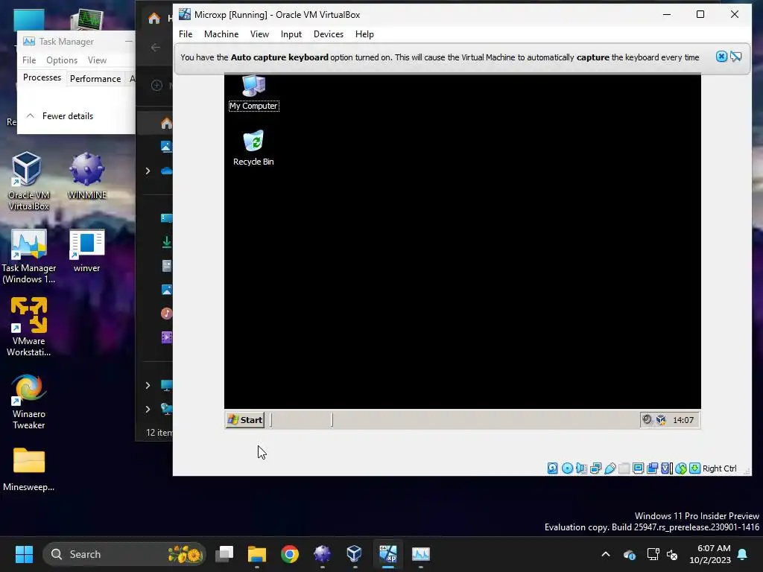The height and width of the screenshot is (572, 763).
Task: Open notification center bell icon
Action: point(743,554)
